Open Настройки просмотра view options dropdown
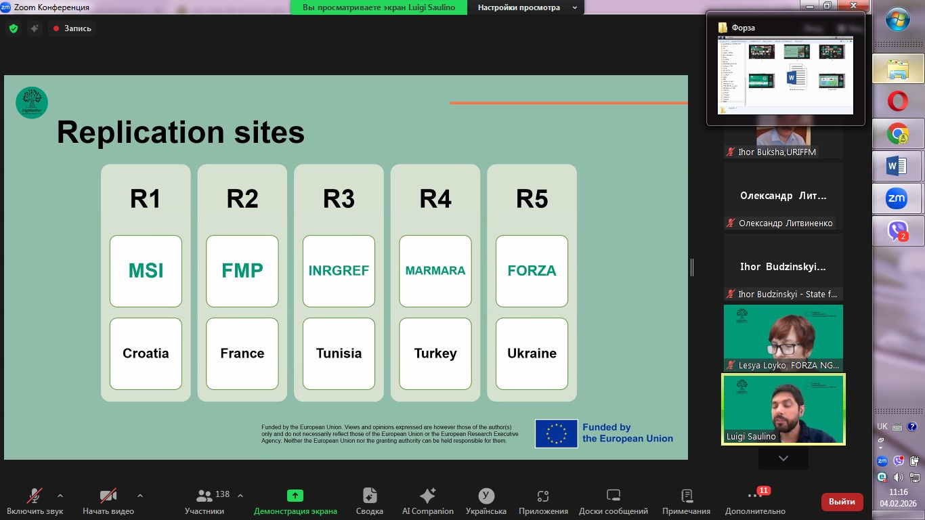Viewport: 925px width, 520px height. [x=527, y=7]
